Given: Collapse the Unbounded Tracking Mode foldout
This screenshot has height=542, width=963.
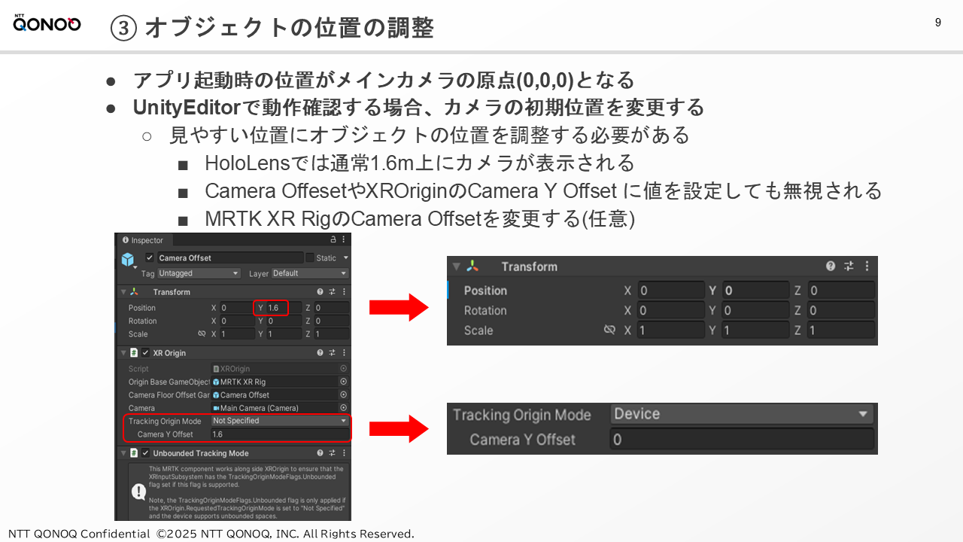Looking at the screenshot, I should click(x=123, y=453).
